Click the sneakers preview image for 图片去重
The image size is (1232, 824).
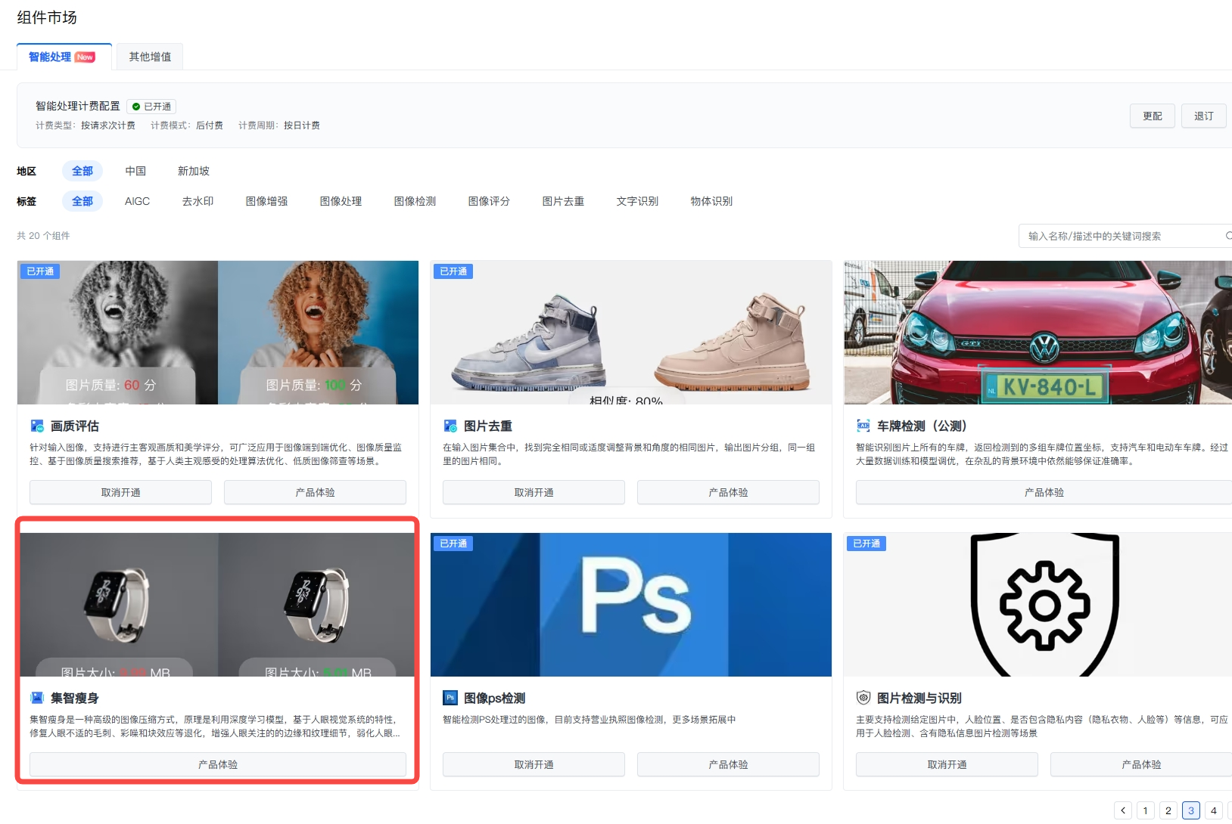631,333
